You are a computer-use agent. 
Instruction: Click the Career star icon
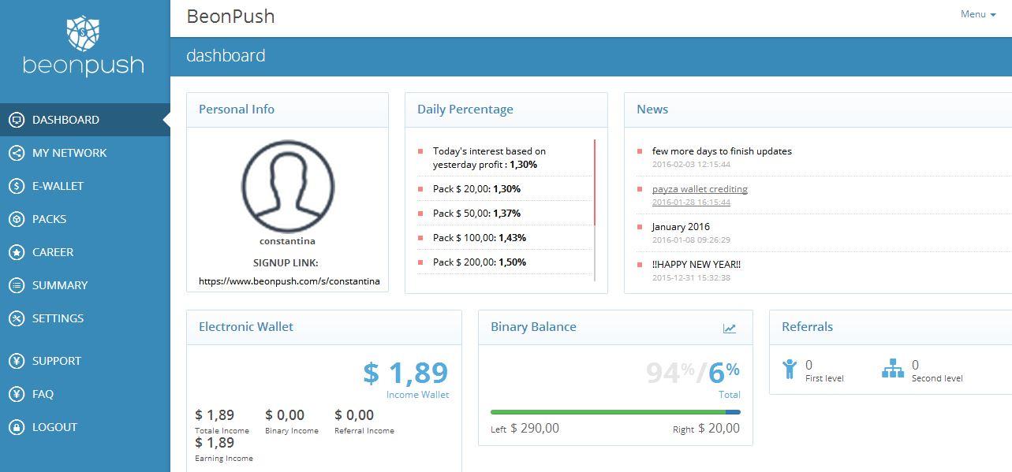click(17, 252)
